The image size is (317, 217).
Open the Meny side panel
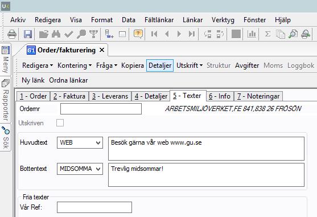point(6,59)
